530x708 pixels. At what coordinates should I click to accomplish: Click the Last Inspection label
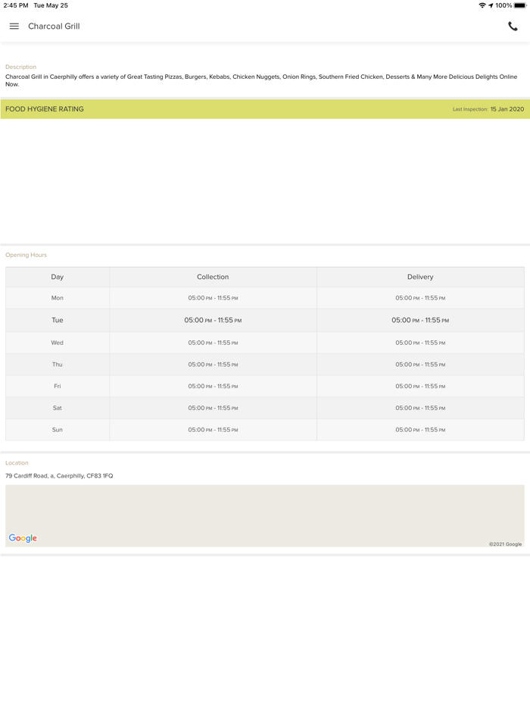tap(470, 109)
